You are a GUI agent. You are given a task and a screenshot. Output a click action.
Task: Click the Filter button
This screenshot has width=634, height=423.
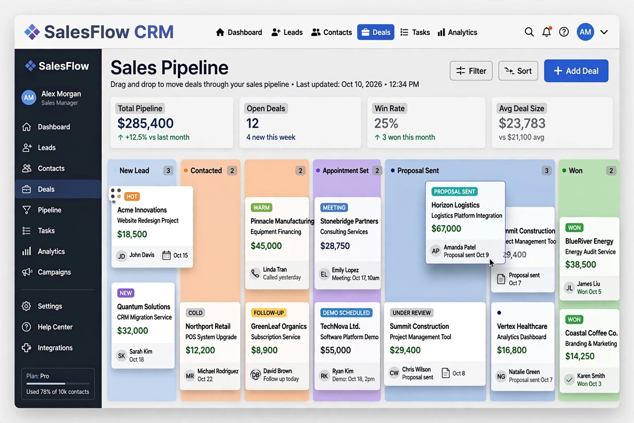pyautogui.click(x=471, y=71)
